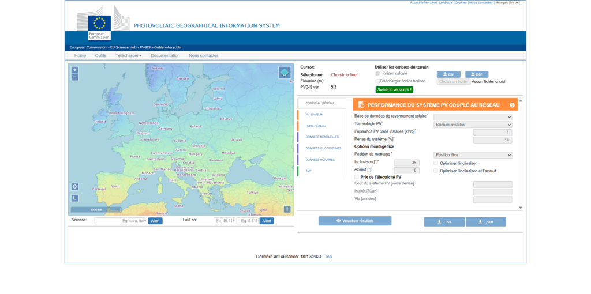Download results as csv at bottom
Viewport: 591px width, 294px height.
[x=444, y=222]
